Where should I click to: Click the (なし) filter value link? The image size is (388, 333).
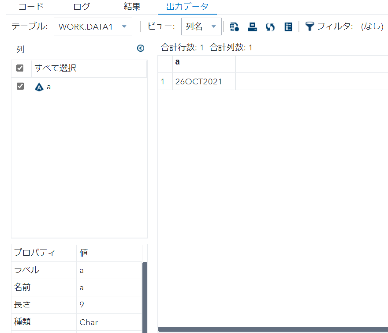(372, 27)
